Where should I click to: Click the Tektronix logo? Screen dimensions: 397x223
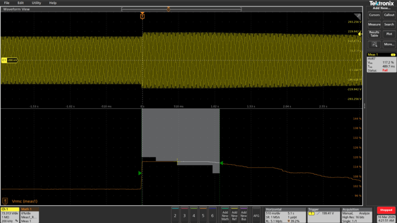pos(382,3)
